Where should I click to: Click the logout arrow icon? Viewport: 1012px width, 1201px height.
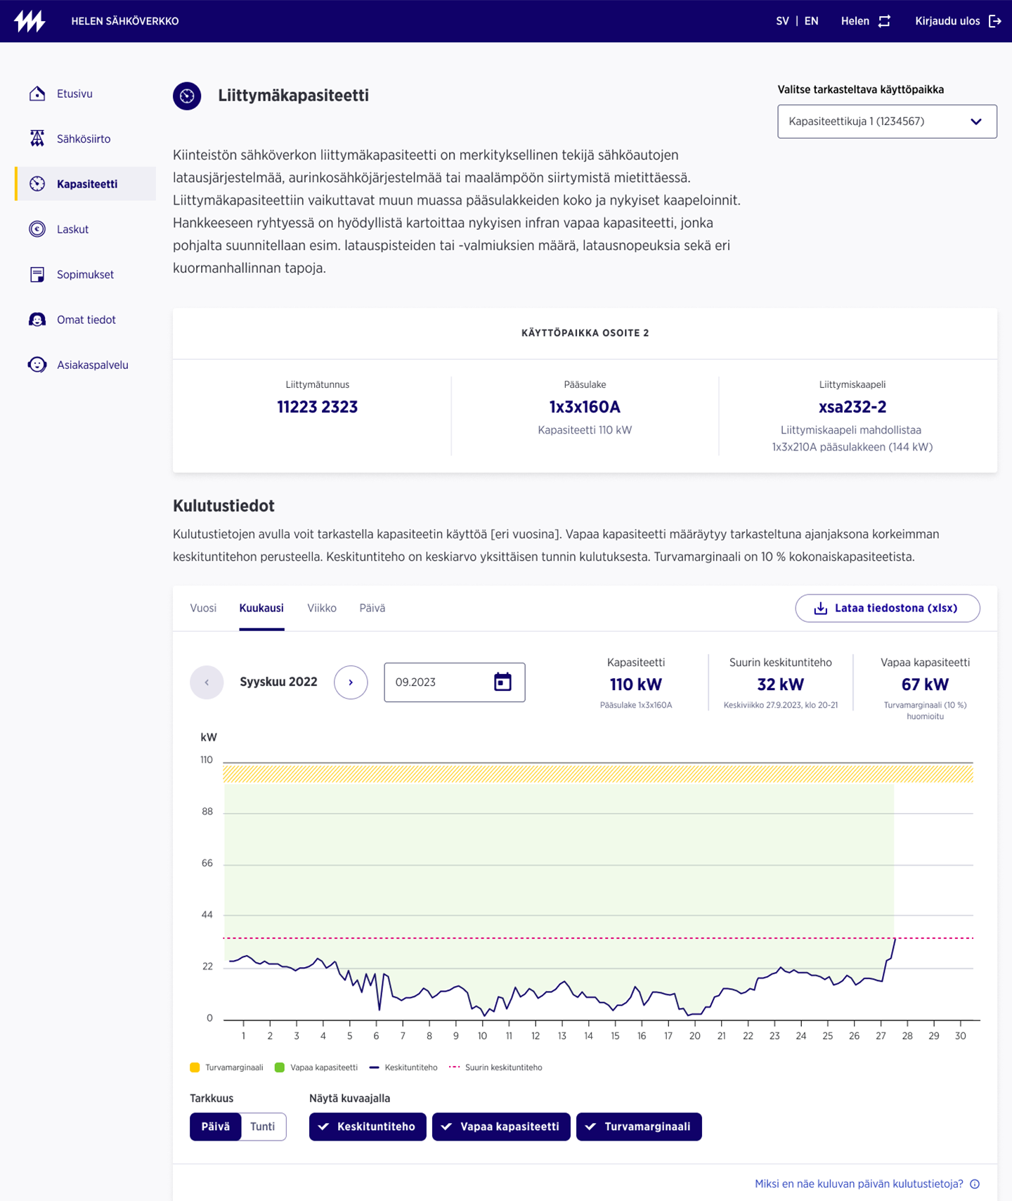[x=994, y=21]
